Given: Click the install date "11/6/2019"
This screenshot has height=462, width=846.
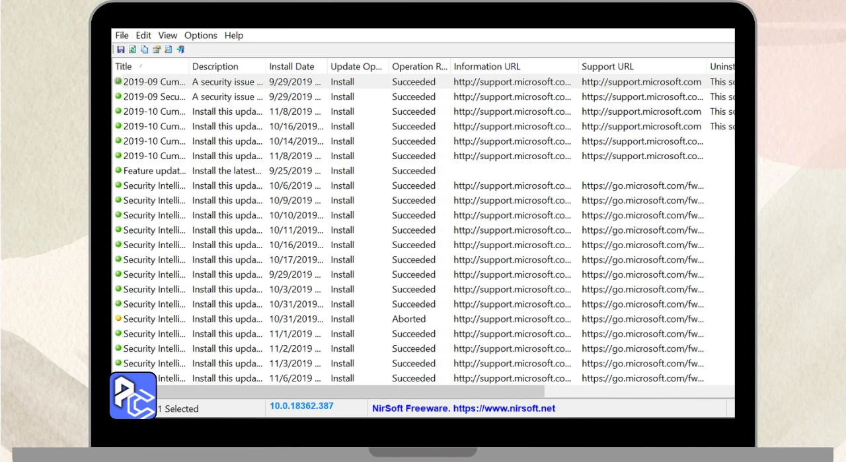Looking at the screenshot, I should click(295, 378).
